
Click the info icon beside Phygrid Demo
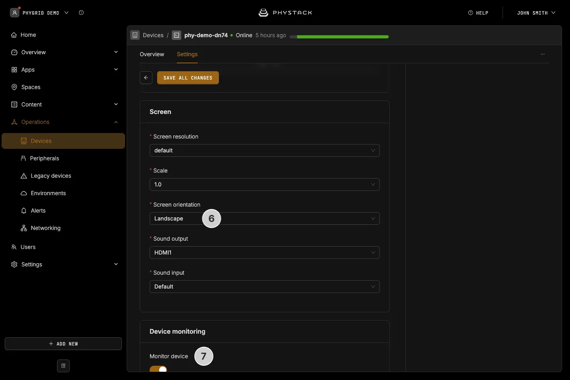81,13
